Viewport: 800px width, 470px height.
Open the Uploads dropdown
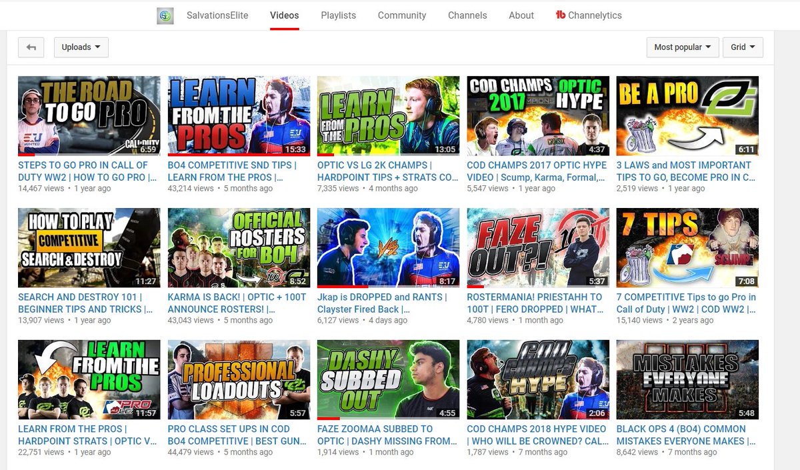(x=81, y=47)
